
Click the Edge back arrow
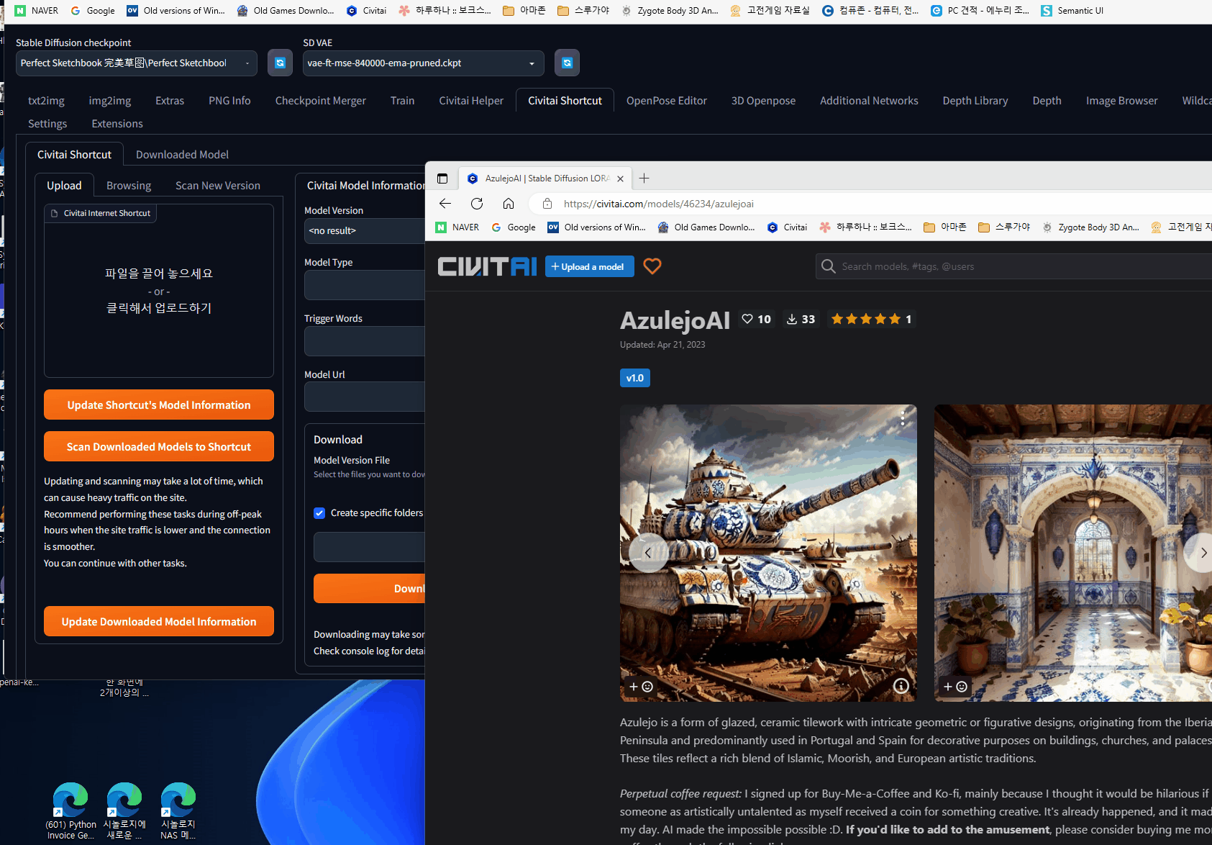[445, 204]
